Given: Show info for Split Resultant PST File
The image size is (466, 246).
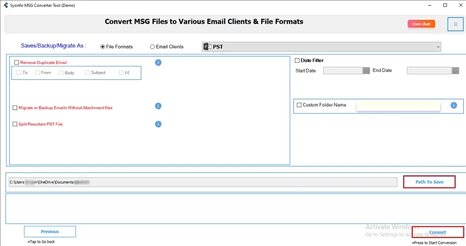Looking at the screenshot, I should tap(158, 124).
